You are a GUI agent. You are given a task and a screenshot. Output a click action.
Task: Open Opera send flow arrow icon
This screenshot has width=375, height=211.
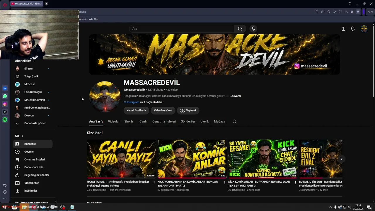(x=335, y=12)
